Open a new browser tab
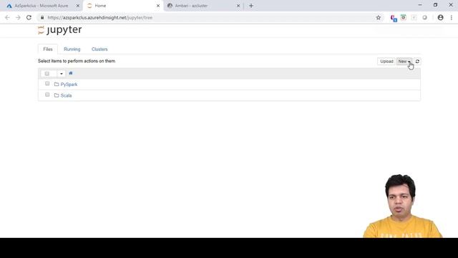Screen dimensions: 458x258 click(x=251, y=6)
